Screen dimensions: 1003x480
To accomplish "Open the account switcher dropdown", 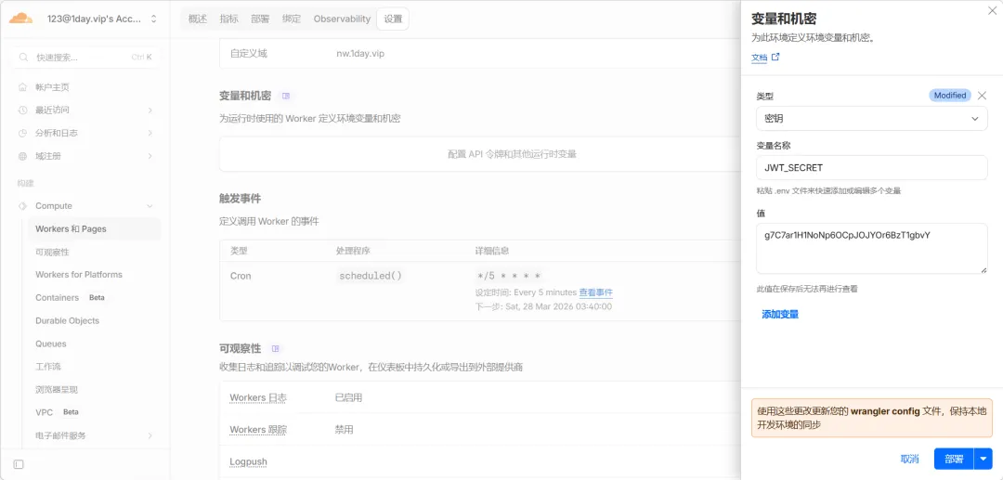I will (153, 19).
